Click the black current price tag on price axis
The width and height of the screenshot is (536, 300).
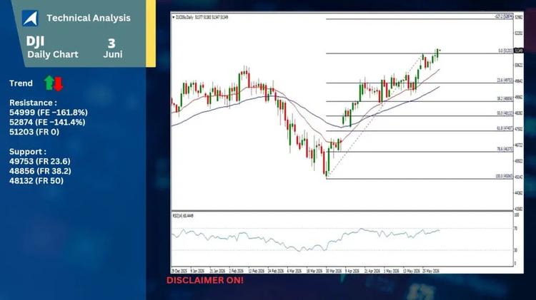[x=519, y=51]
